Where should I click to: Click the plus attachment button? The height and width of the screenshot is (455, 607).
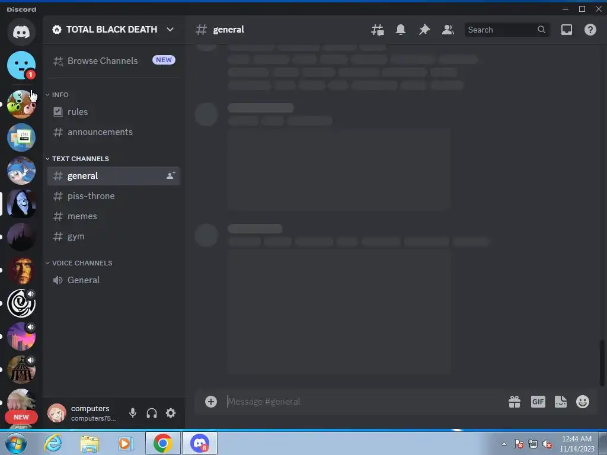click(211, 402)
